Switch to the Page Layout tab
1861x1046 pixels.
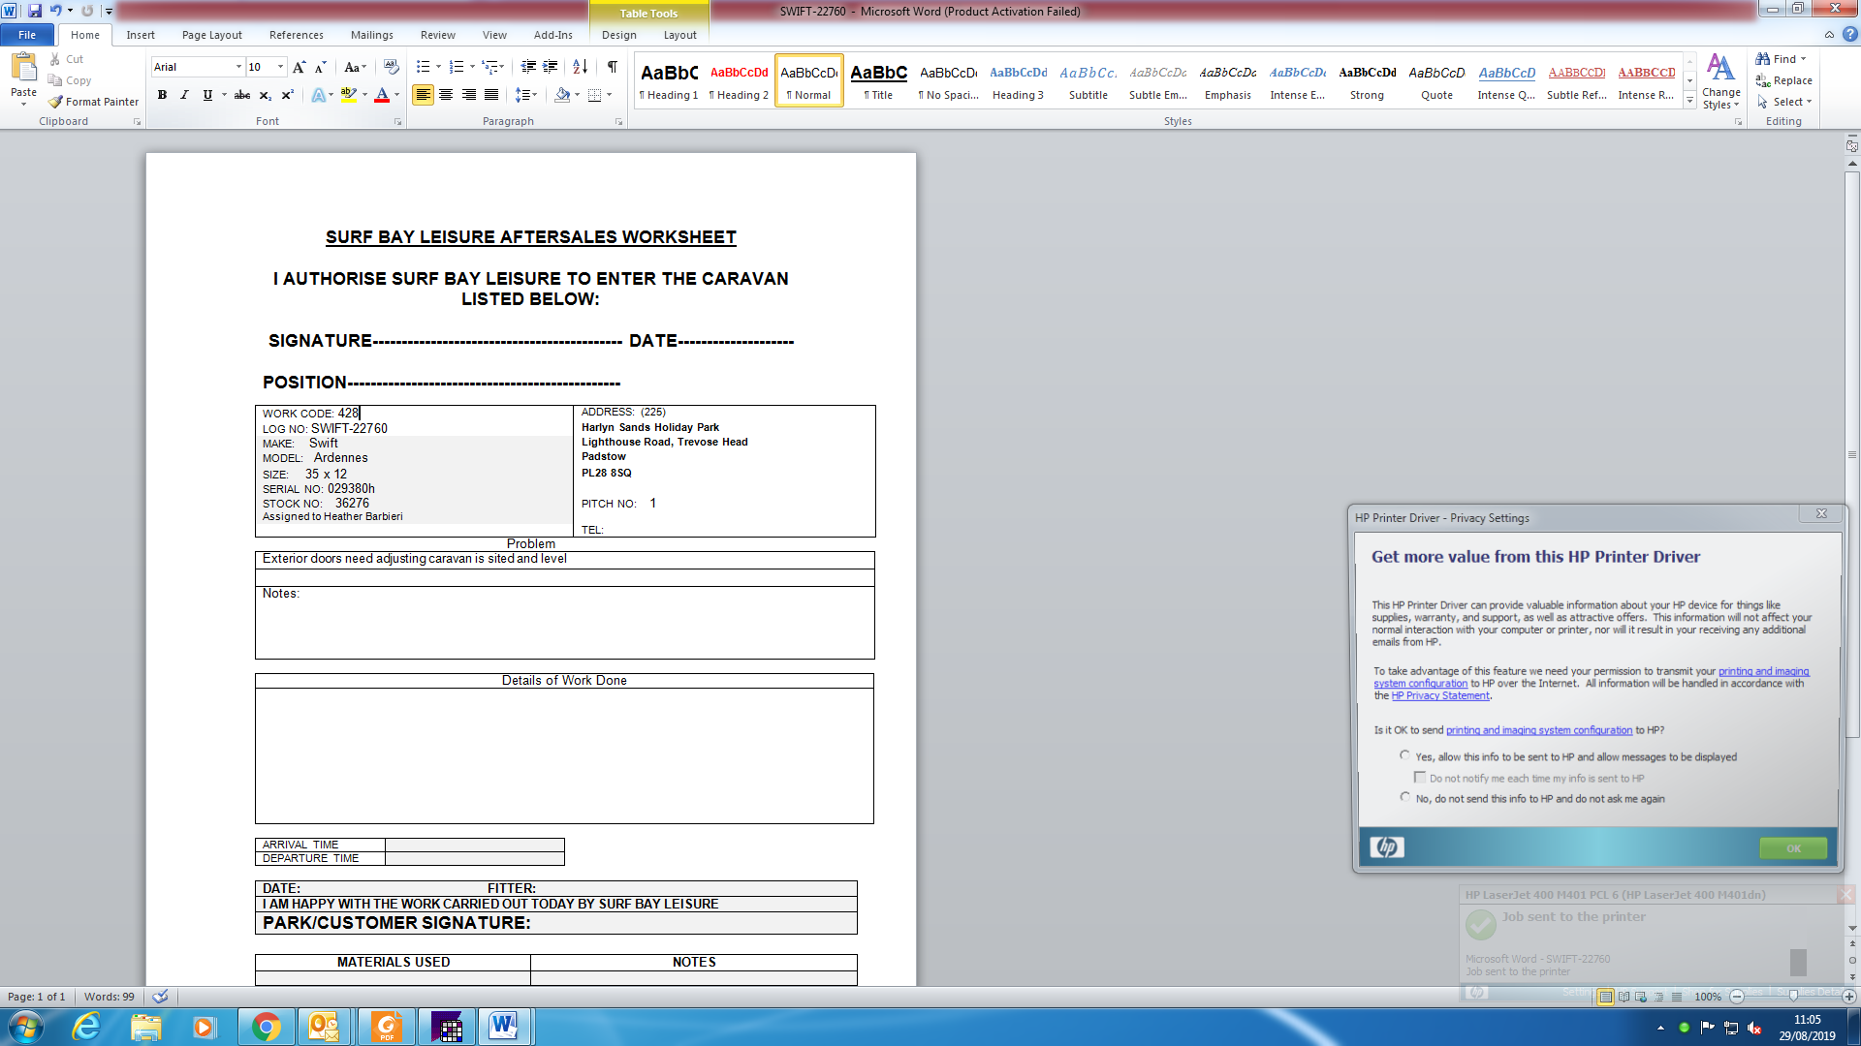point(211,35)
